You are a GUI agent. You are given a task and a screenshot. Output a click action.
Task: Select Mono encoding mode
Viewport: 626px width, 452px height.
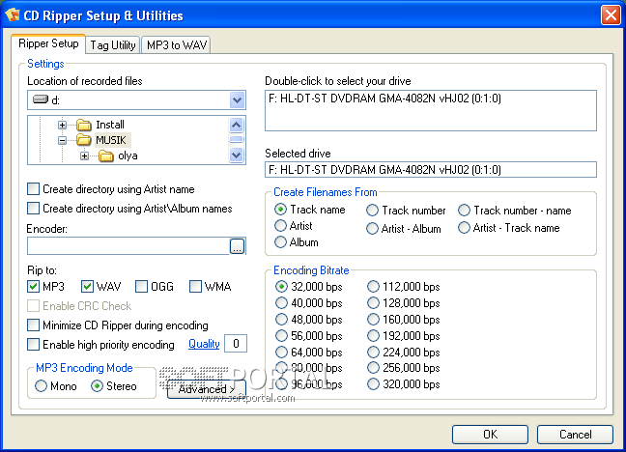(x=41, y=386)
